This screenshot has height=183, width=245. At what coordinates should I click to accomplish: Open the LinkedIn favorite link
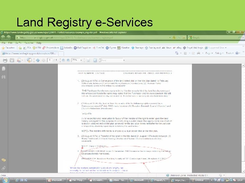coord(66,48)
